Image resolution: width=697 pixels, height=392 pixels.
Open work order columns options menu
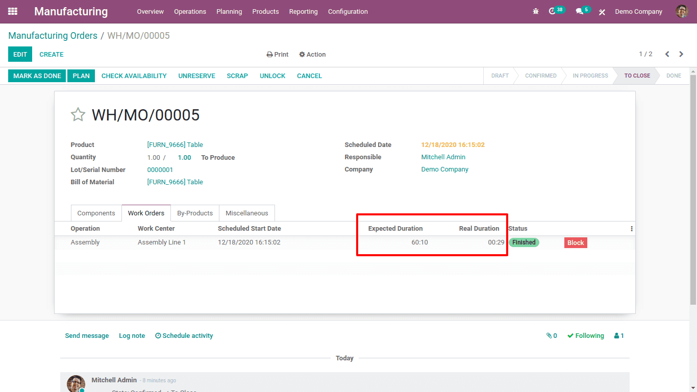(x=631, y=229)
